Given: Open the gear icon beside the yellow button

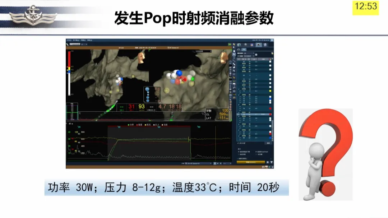Looking at the screenshot, I should pos(268,162).
